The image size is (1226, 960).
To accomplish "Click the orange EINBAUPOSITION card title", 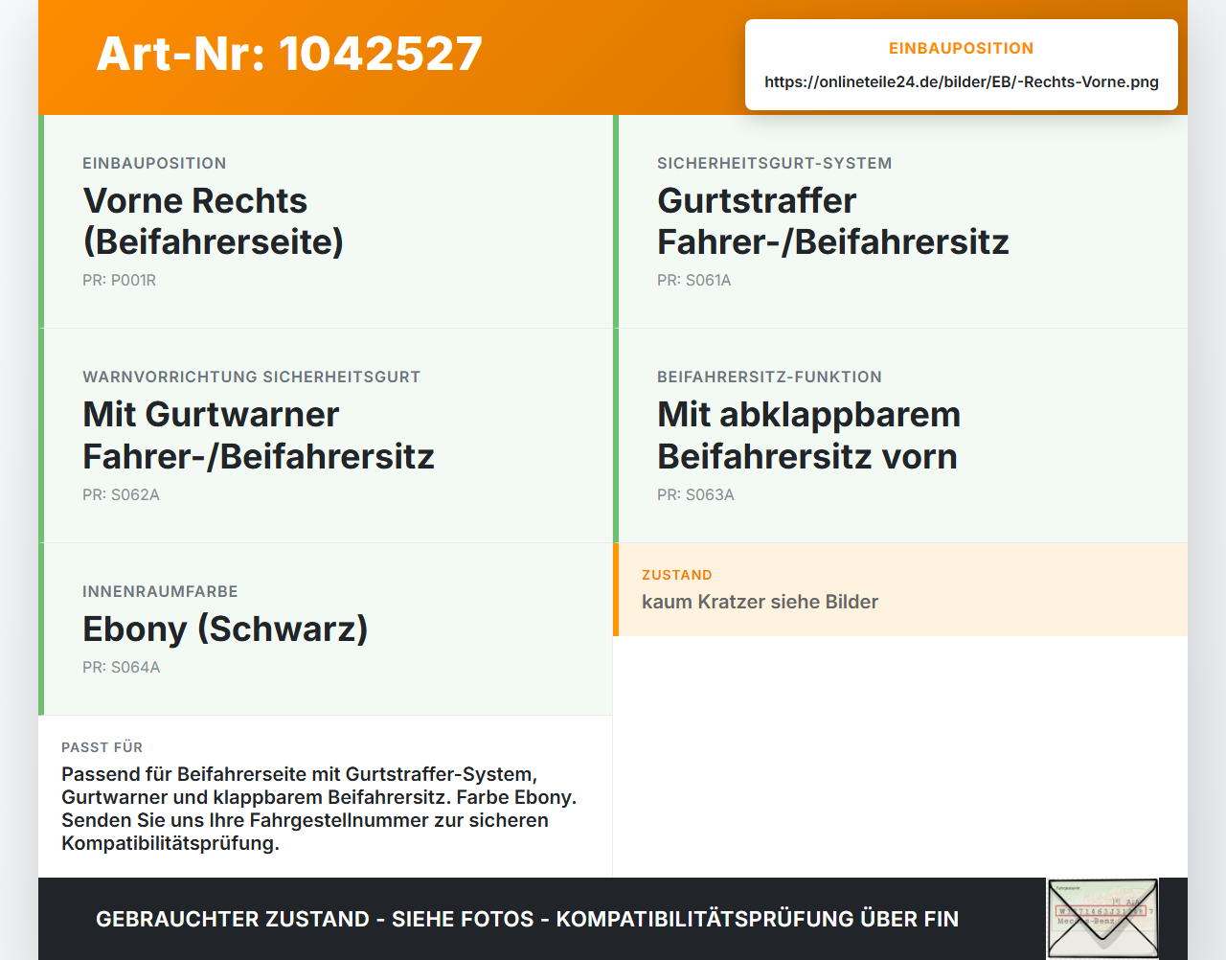I will point(962,48).
